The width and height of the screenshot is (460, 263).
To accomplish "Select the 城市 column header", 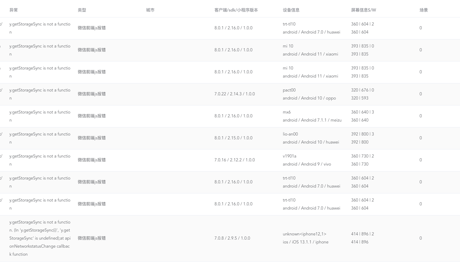I will tap(150, 10).
